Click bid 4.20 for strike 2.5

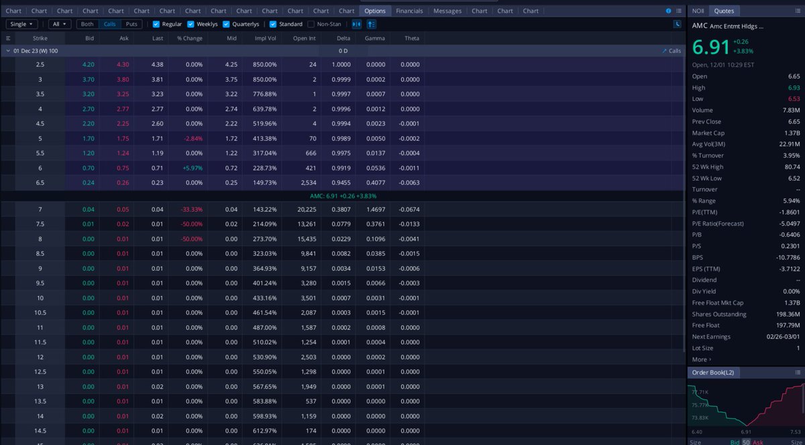tap(88, 64)
